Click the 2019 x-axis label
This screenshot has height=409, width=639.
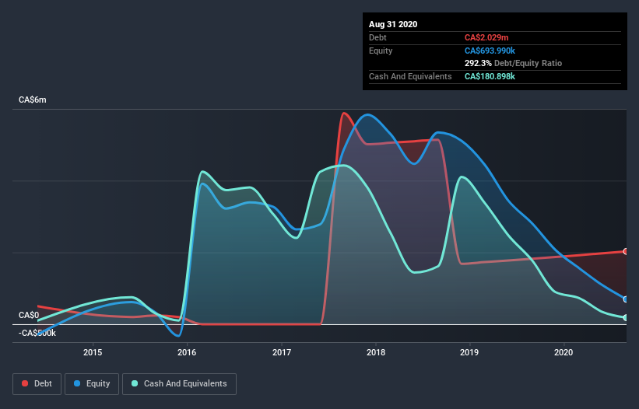tap(469, 352)
